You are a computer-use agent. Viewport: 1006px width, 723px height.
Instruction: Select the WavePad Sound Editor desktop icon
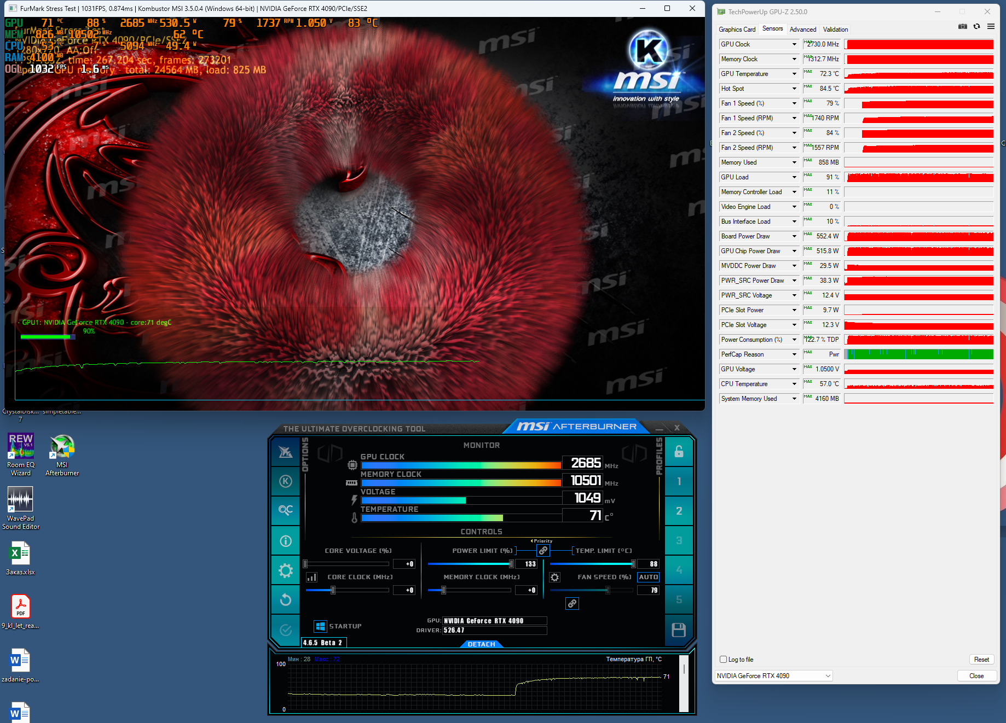click(x=21, y=508)
